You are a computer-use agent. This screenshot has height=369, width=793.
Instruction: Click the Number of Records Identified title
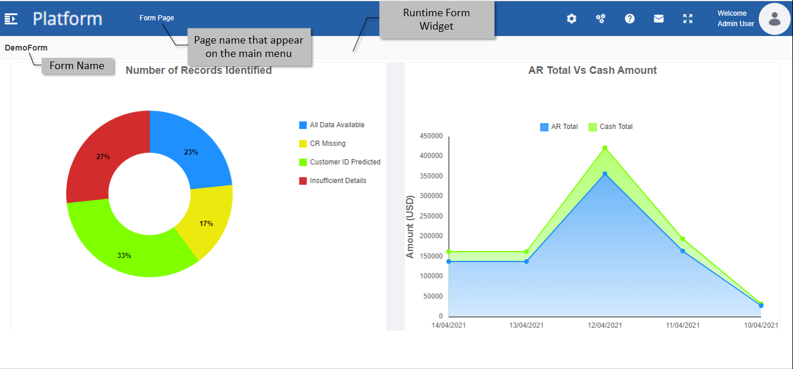(199, 70)
